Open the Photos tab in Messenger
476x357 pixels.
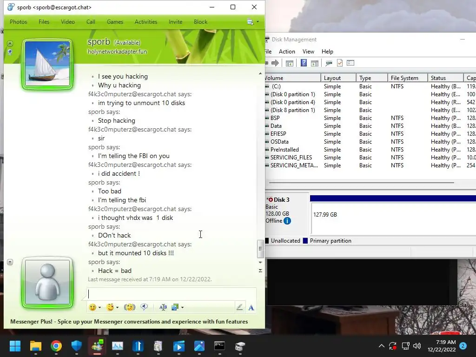tap(19, 22)
